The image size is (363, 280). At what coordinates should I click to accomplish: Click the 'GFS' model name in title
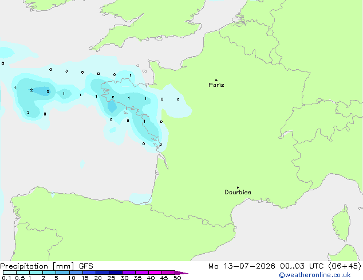click(x=86, y=266)
